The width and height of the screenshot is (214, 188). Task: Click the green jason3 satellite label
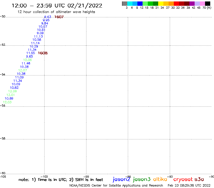(x=142, y=179)
